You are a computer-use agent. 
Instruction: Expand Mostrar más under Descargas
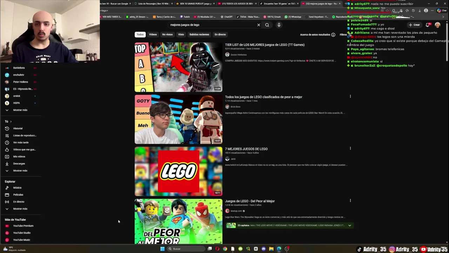20,171
